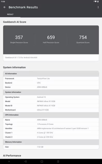Tap Android home square button
Image resolution: width=102 pixels, height=164 pixels.
coord(42,161)
